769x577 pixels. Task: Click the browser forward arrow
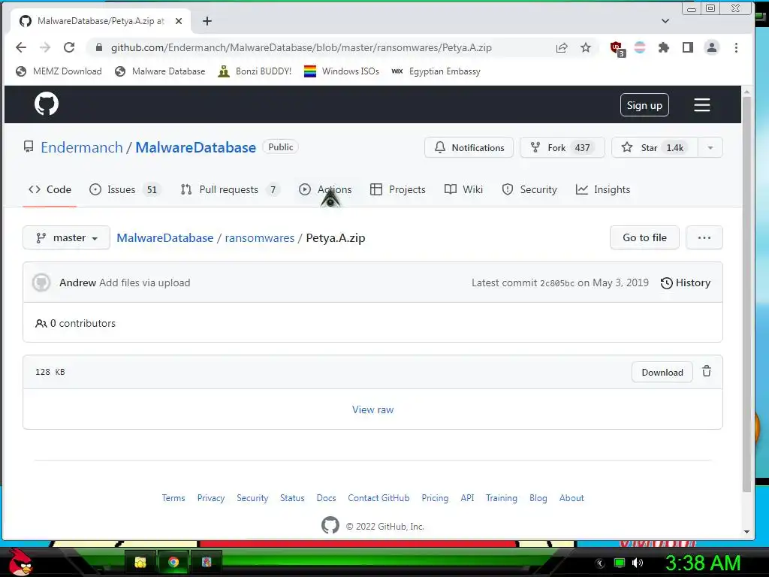(x=44, y=47)
